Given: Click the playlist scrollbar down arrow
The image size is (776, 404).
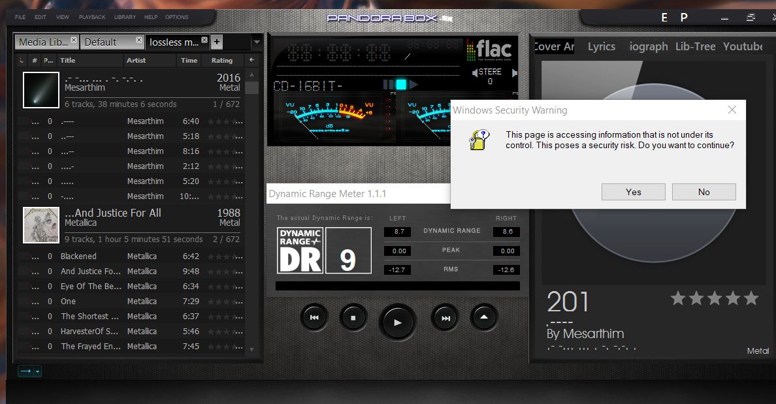Looking at the screenshot, I should 252,350.
